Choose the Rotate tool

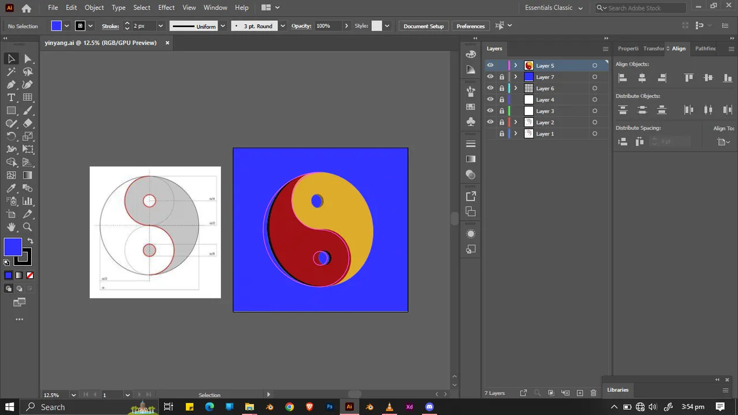11,136
